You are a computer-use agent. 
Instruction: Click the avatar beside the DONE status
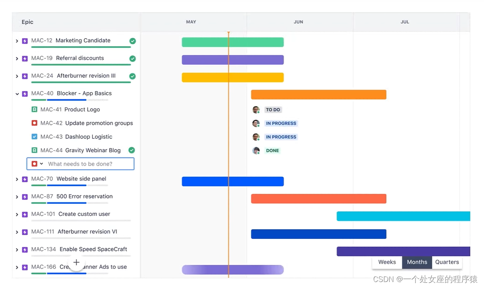coord(256,150)
